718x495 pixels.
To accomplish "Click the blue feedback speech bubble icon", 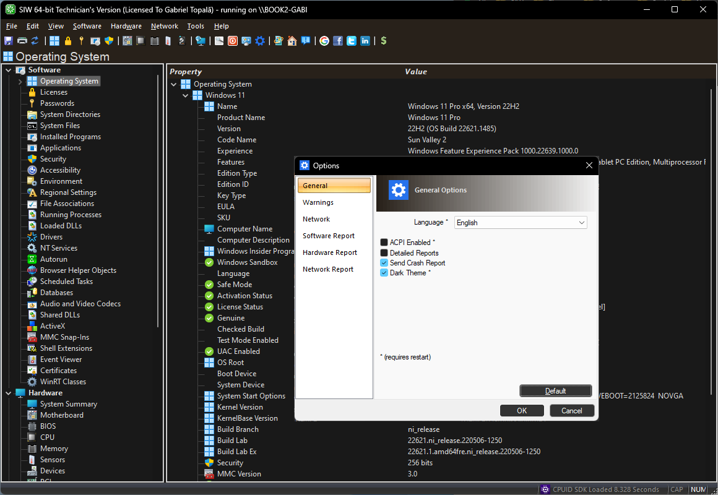I will click(305, 41).
